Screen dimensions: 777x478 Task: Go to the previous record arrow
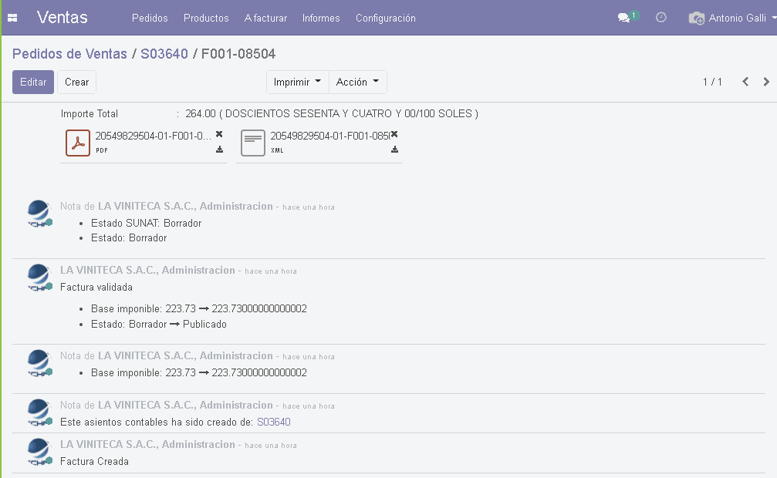(745, 82)
